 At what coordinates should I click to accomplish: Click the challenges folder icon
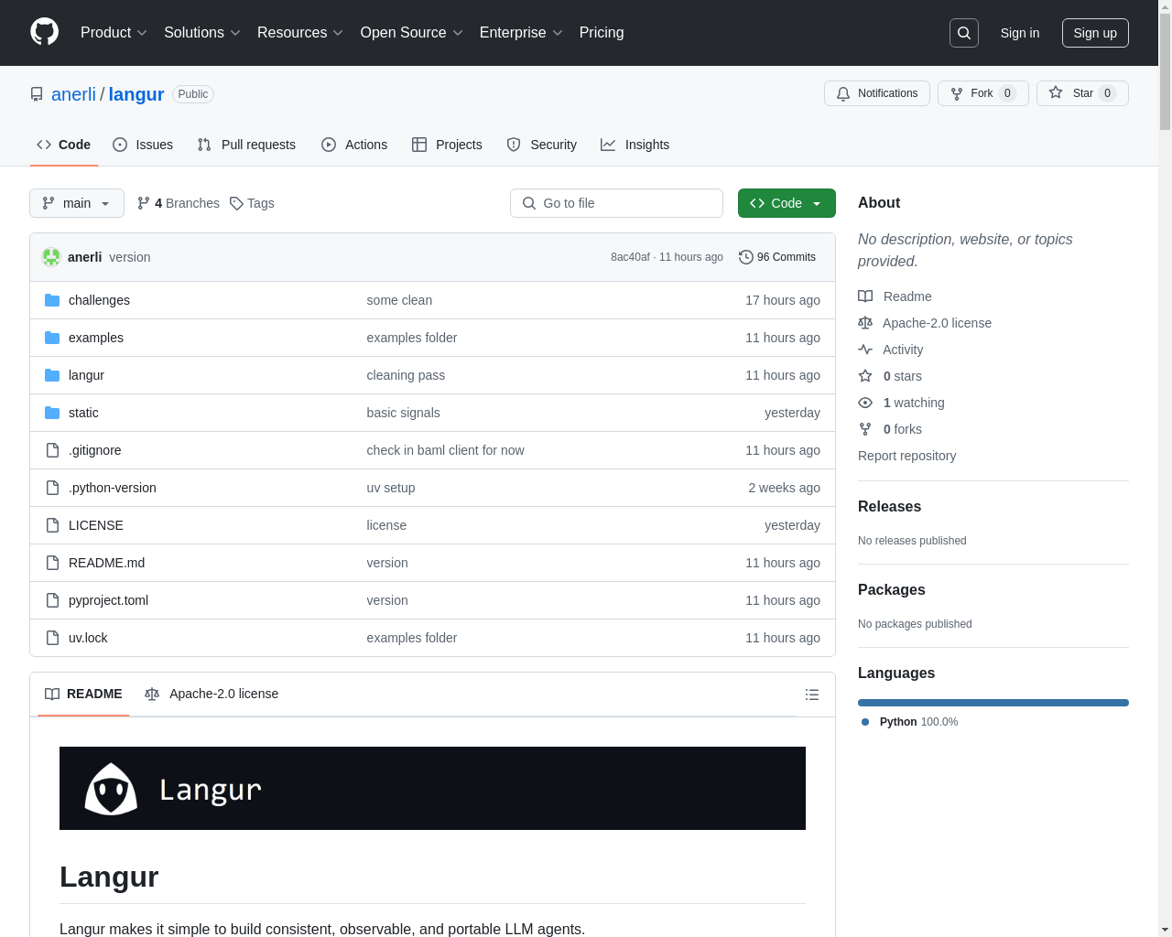coord(52,300)
